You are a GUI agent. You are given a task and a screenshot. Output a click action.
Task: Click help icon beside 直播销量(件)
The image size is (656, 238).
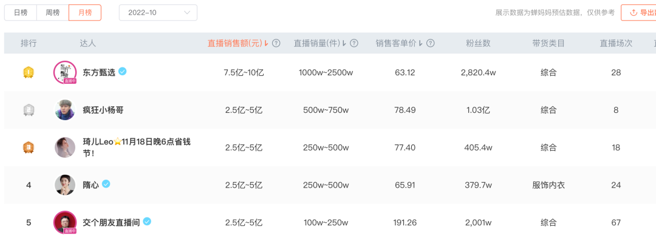click(354, 43)
